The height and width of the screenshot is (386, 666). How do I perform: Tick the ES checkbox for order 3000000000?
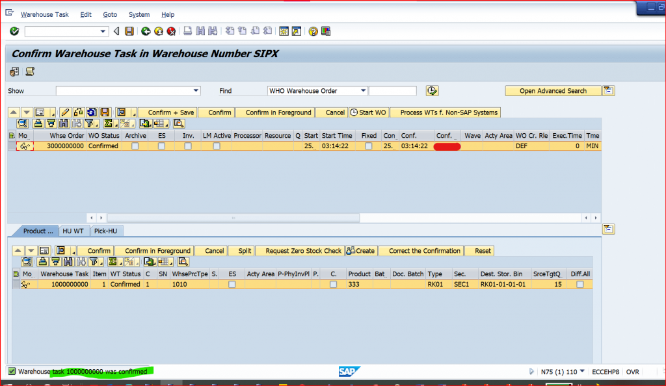tap(161, 146)
